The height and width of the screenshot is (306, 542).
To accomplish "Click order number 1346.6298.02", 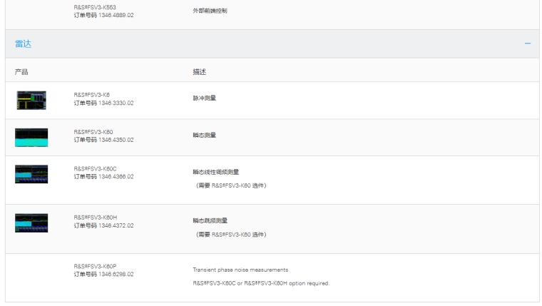I will coord(116,274).
